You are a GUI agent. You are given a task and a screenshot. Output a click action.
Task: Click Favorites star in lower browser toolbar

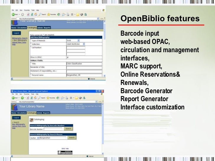pyautogui.click(x=48, y=98)
